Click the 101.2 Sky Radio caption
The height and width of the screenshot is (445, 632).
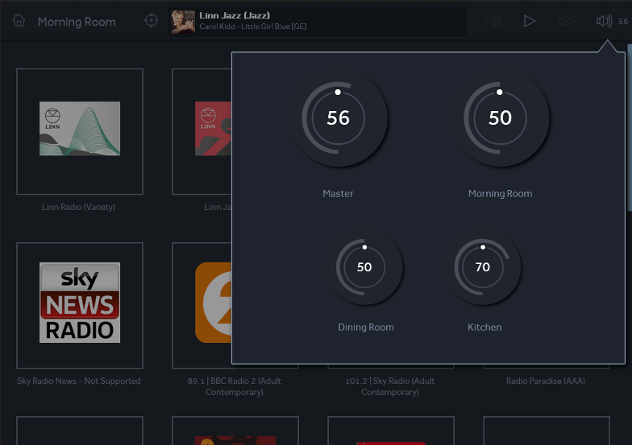pos(390,386)
